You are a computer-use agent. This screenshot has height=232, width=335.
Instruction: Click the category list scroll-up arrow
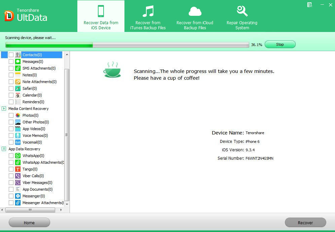[x=67, y=55]
